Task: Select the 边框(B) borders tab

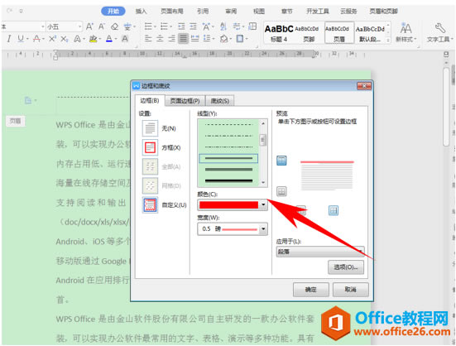Action: tap(150, 101)
